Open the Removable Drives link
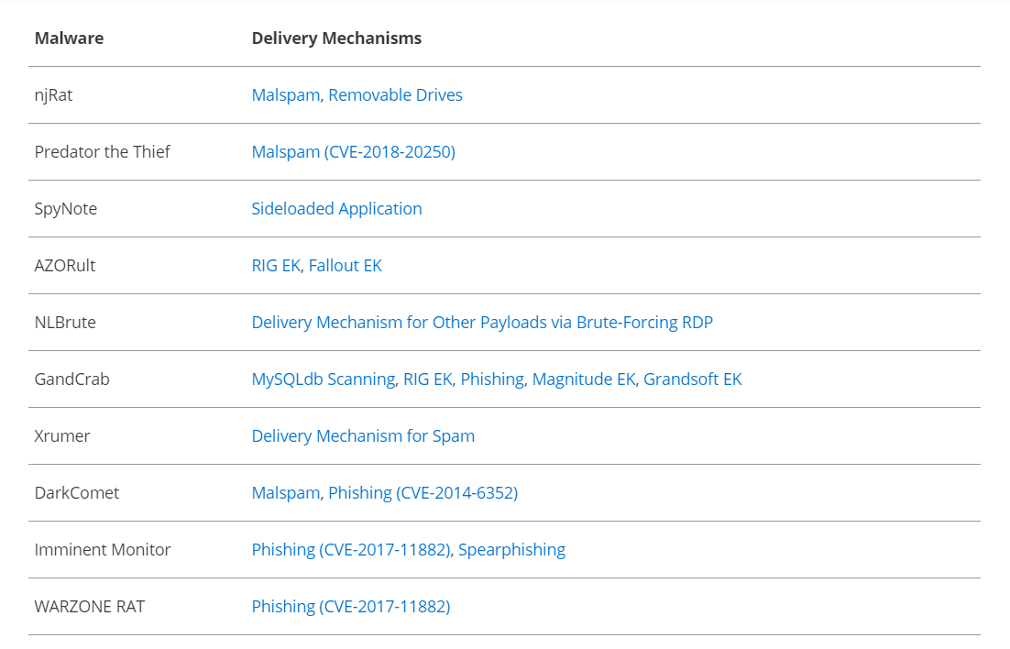1010x649 pixels. click(395, 95)
